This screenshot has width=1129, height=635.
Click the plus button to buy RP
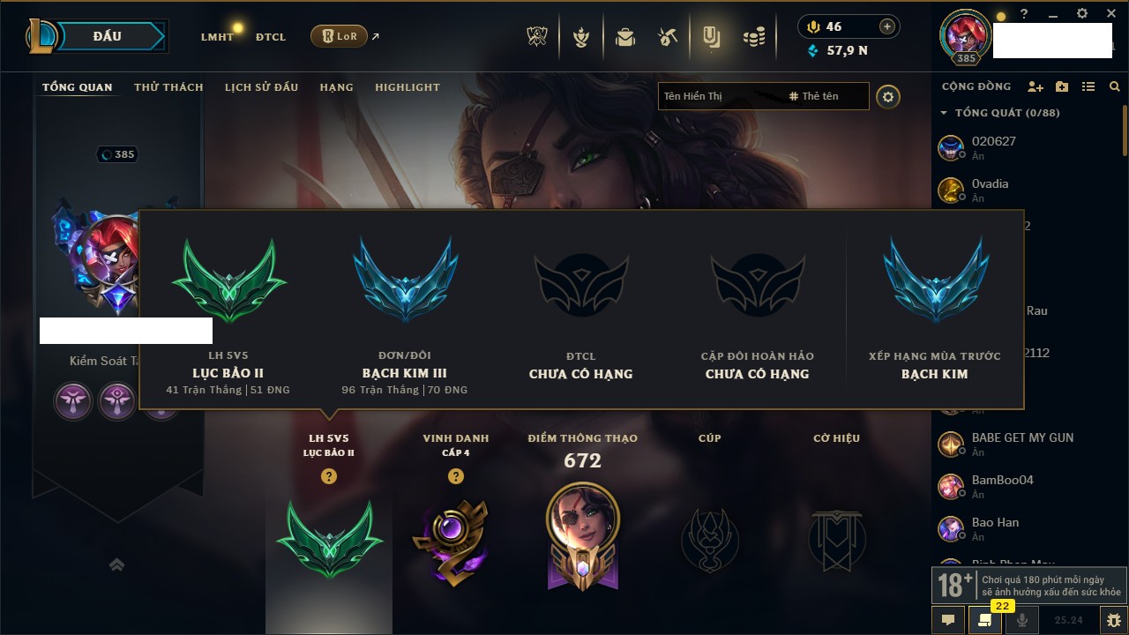click(887, 26)
